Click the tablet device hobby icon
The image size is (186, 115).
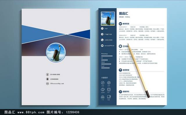click(109, 89)
